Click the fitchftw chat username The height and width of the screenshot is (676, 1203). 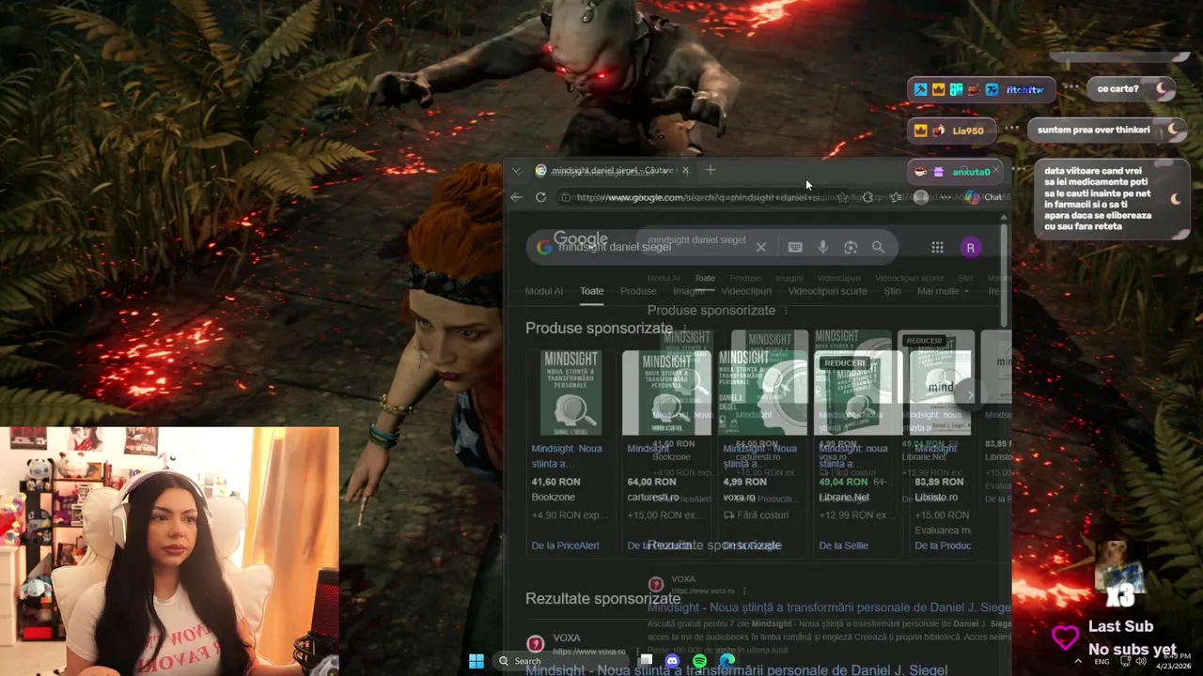[x=1024, y=90]
